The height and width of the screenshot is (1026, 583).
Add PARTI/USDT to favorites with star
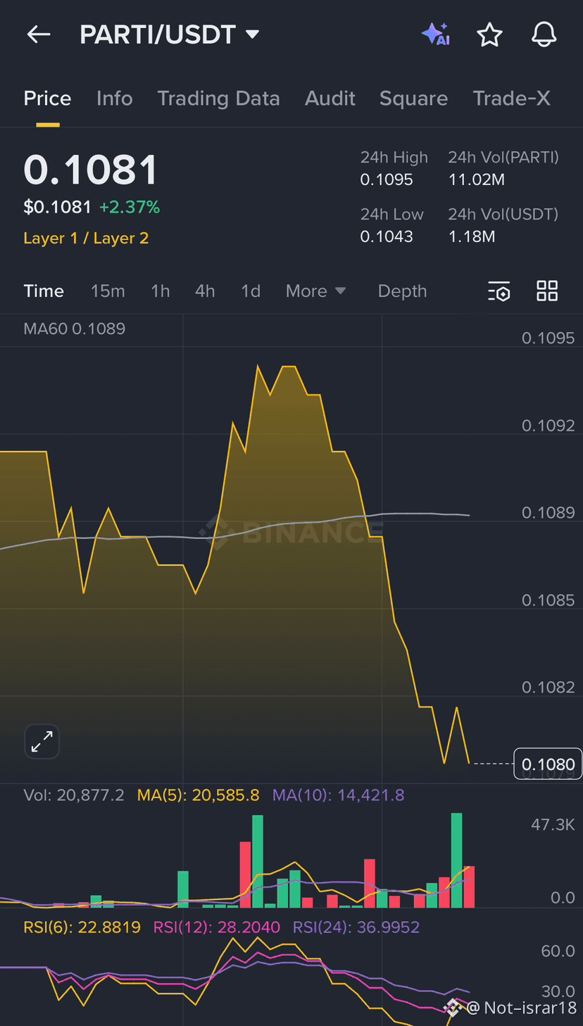(489, 34)
